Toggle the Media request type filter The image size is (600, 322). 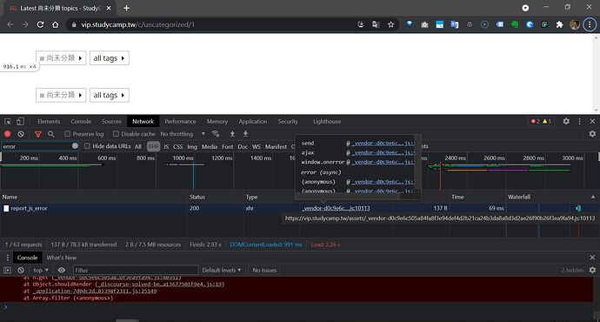(x=210, y=146)
